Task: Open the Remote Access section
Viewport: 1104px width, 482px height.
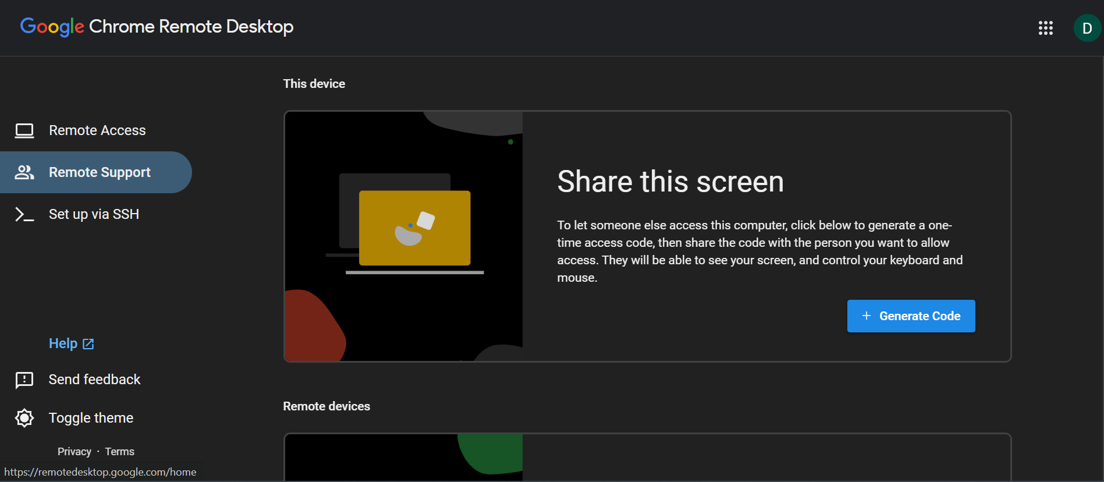Action: 96,130
